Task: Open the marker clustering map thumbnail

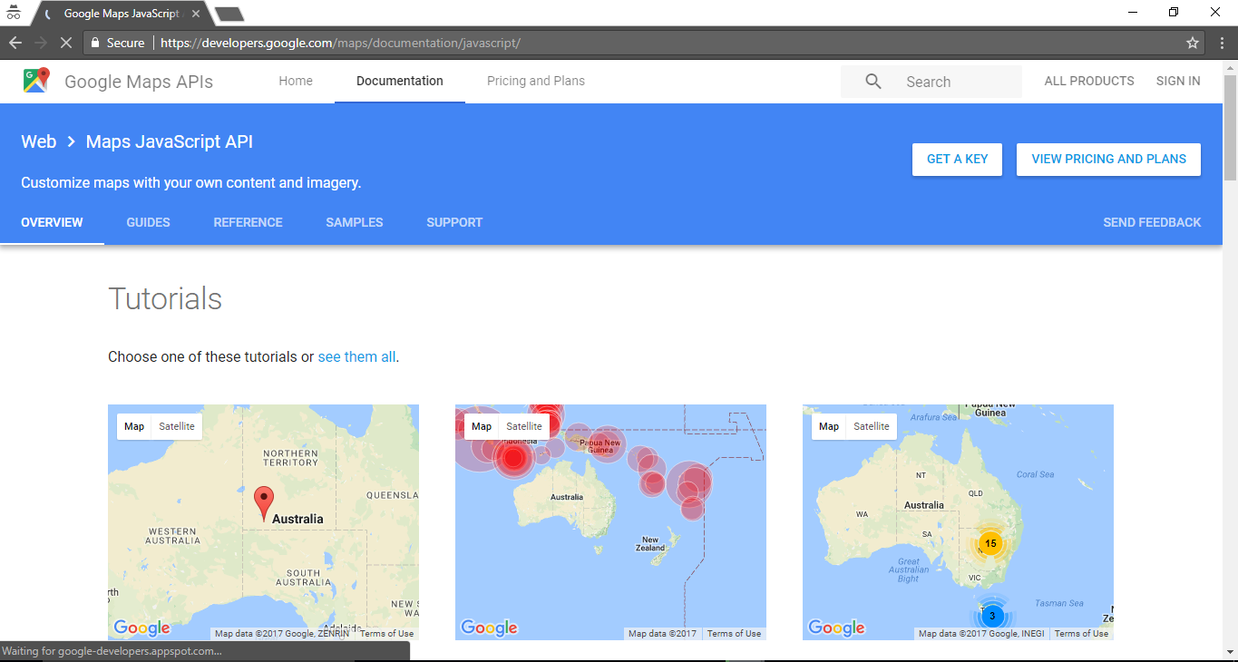Action: (x=958, y=522)
